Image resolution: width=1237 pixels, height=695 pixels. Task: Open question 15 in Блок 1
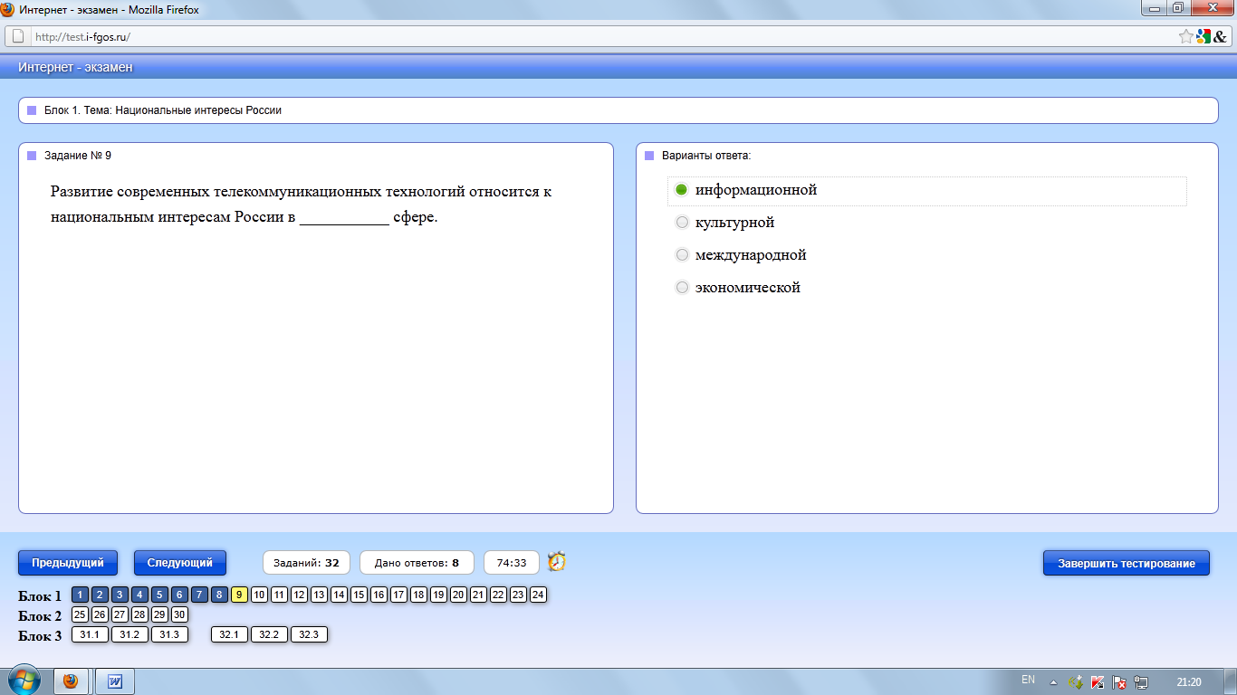pos(359,595)
